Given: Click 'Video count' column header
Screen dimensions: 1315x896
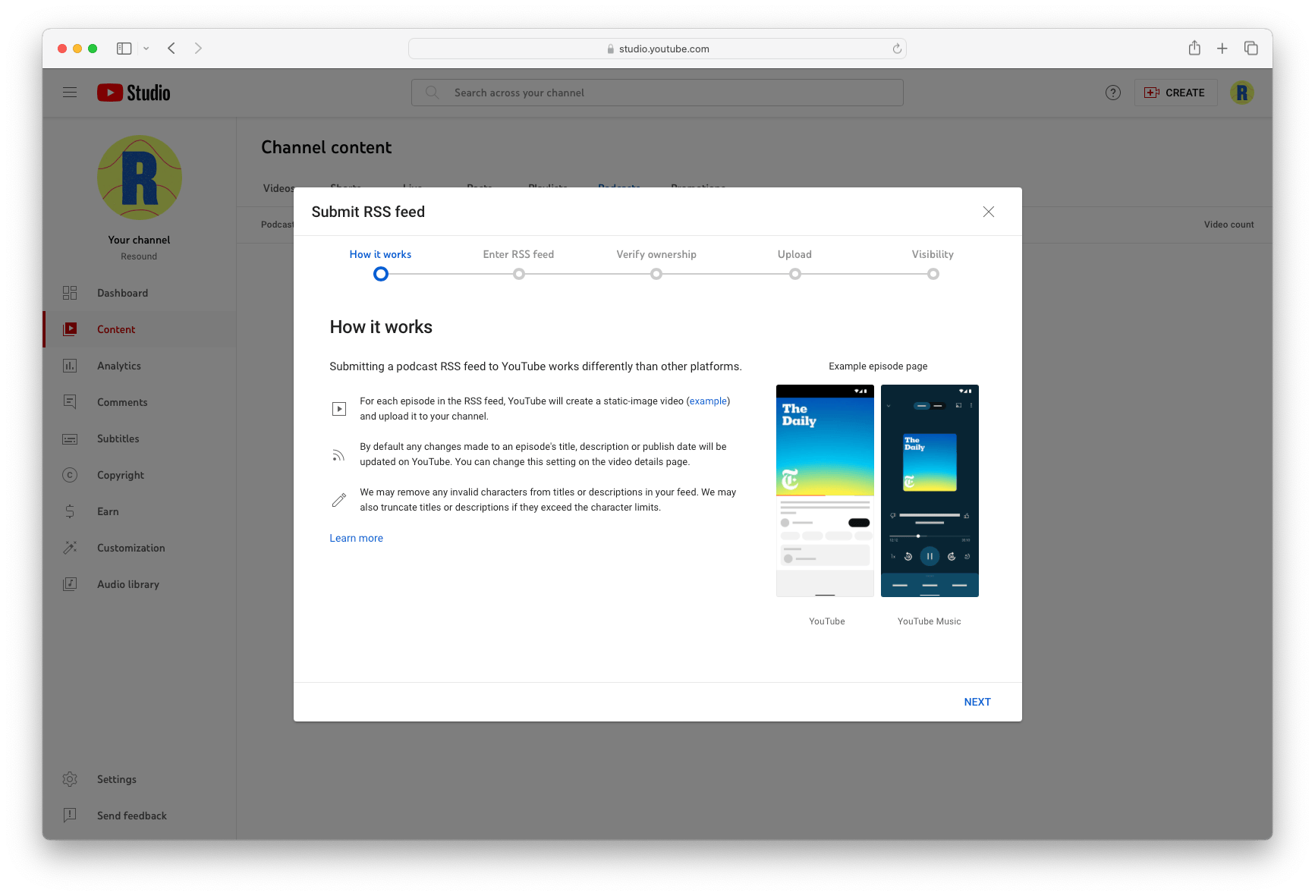Looking at the screenshot, I should click(1228, 225).
